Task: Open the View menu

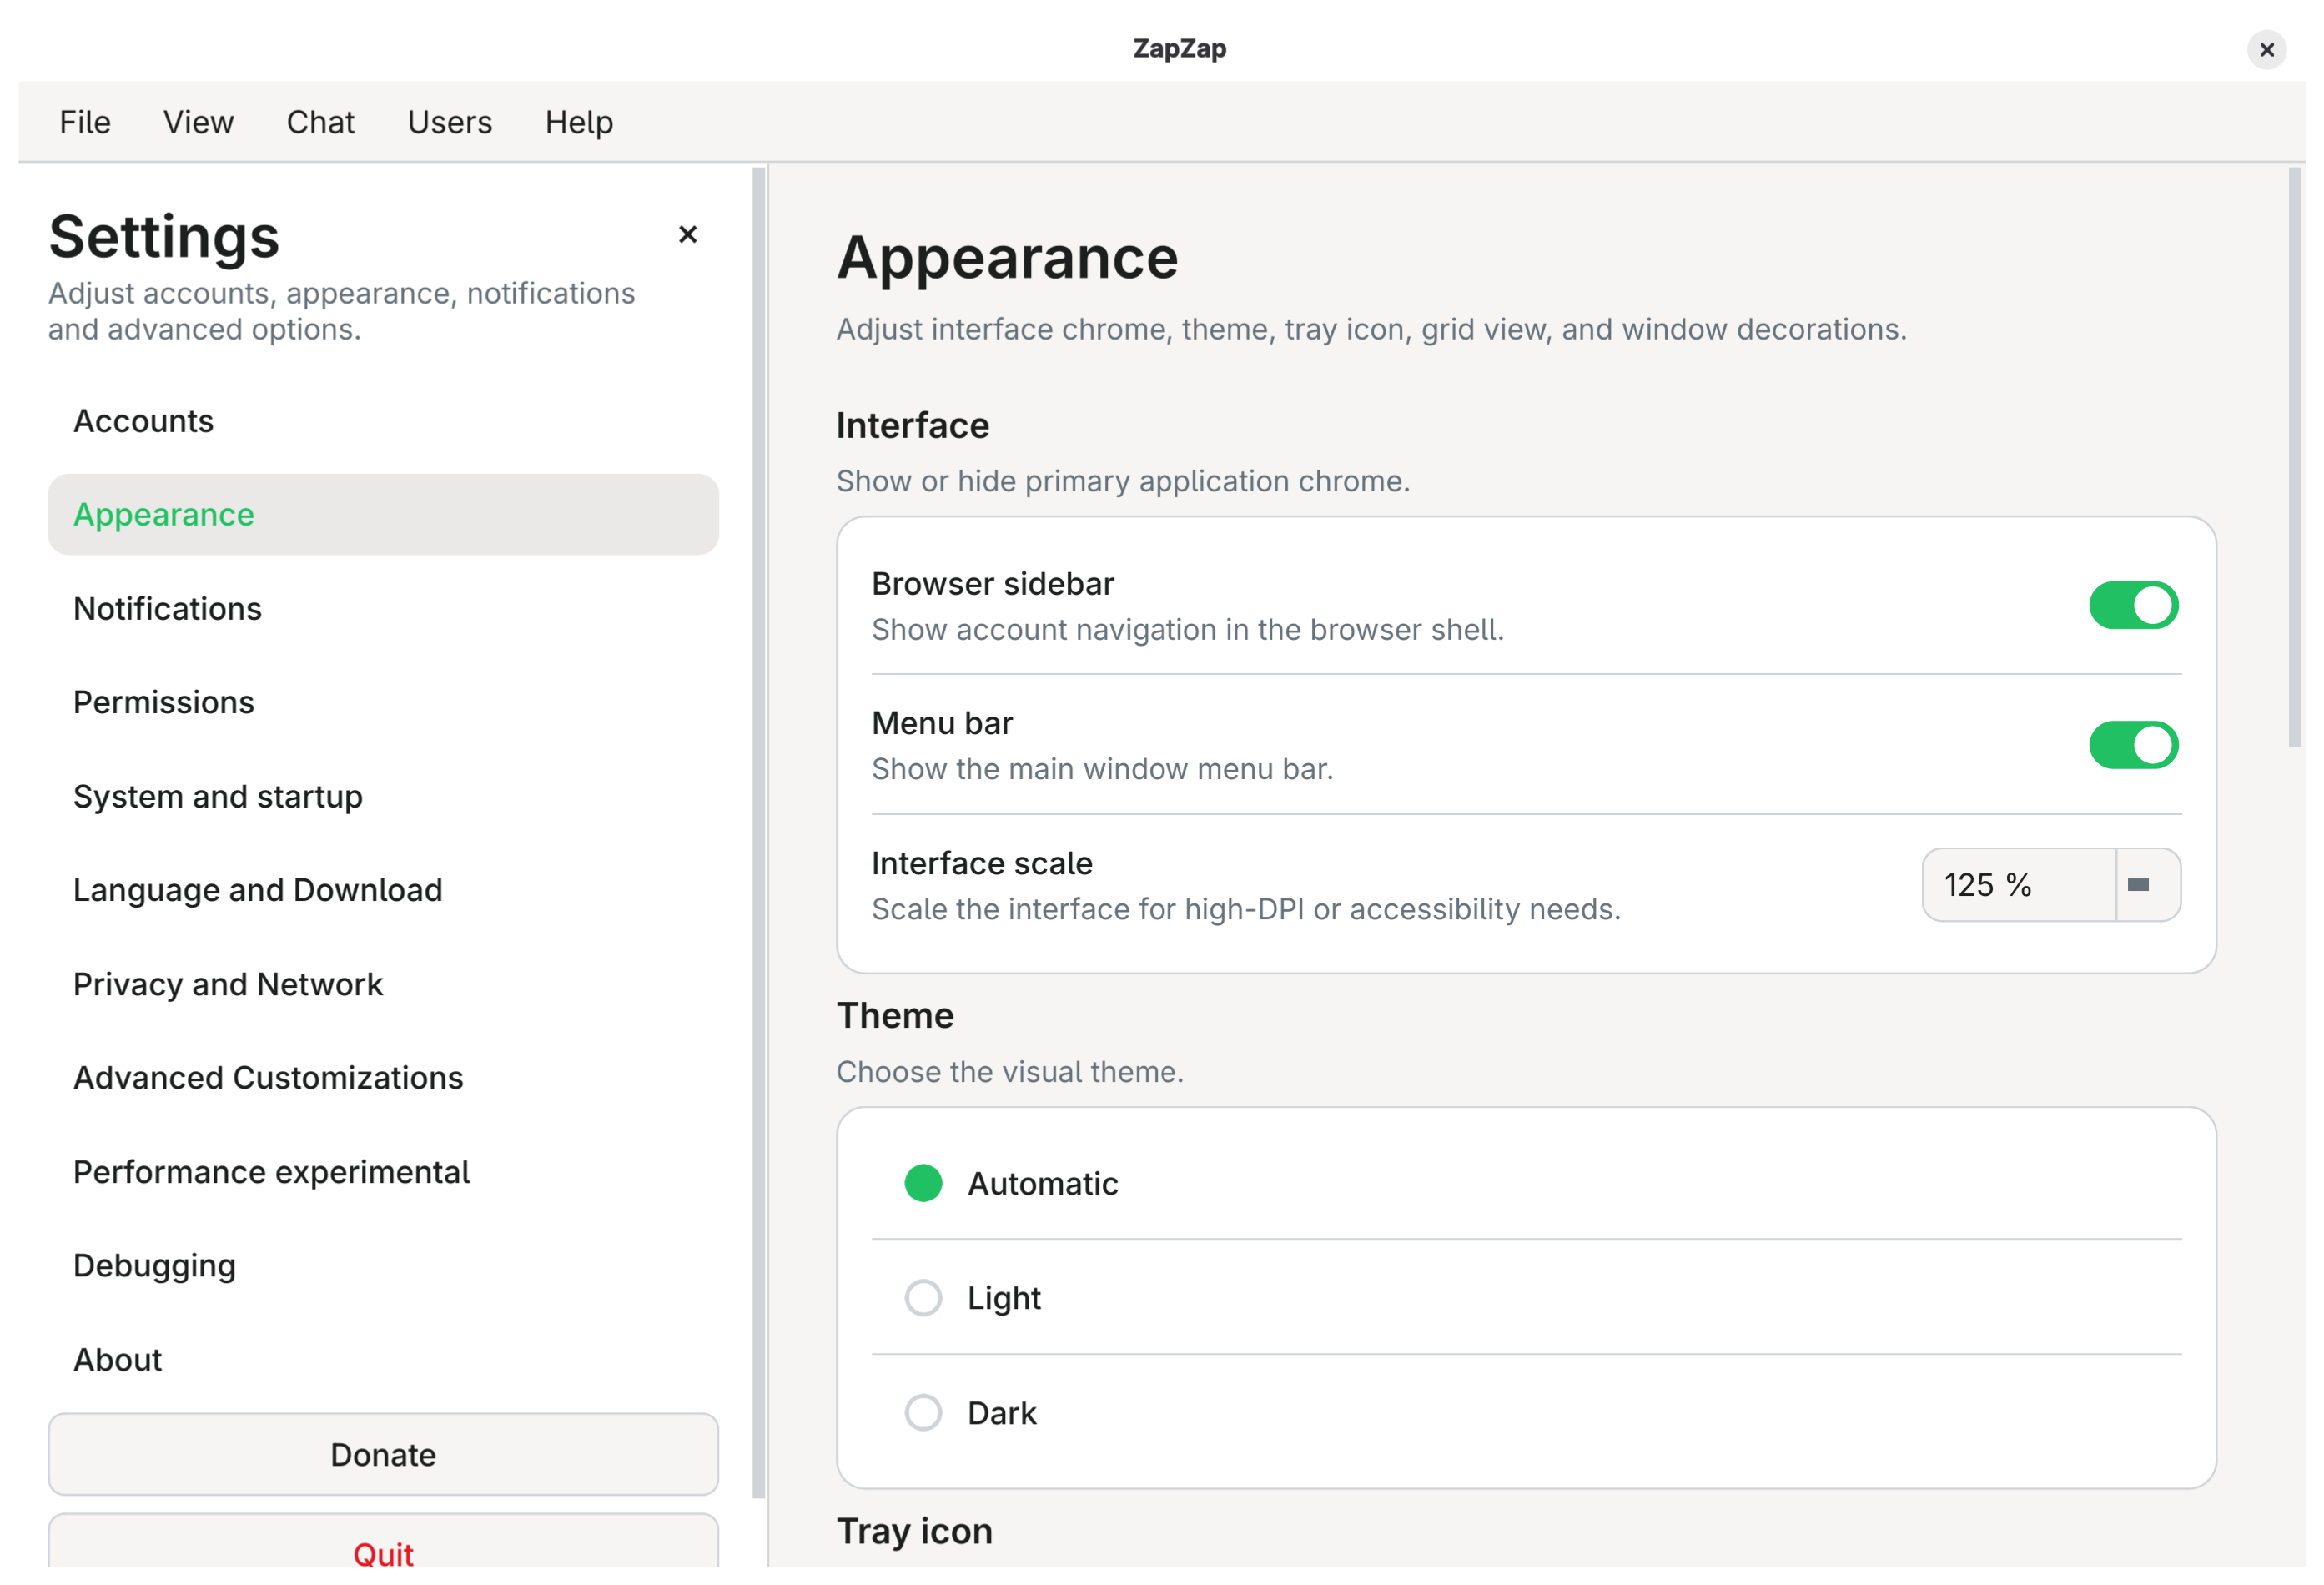Action: point(198,122)
